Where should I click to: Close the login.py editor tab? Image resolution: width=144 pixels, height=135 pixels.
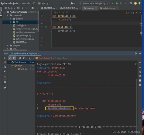pyautogui.click(x=96, y=8)
